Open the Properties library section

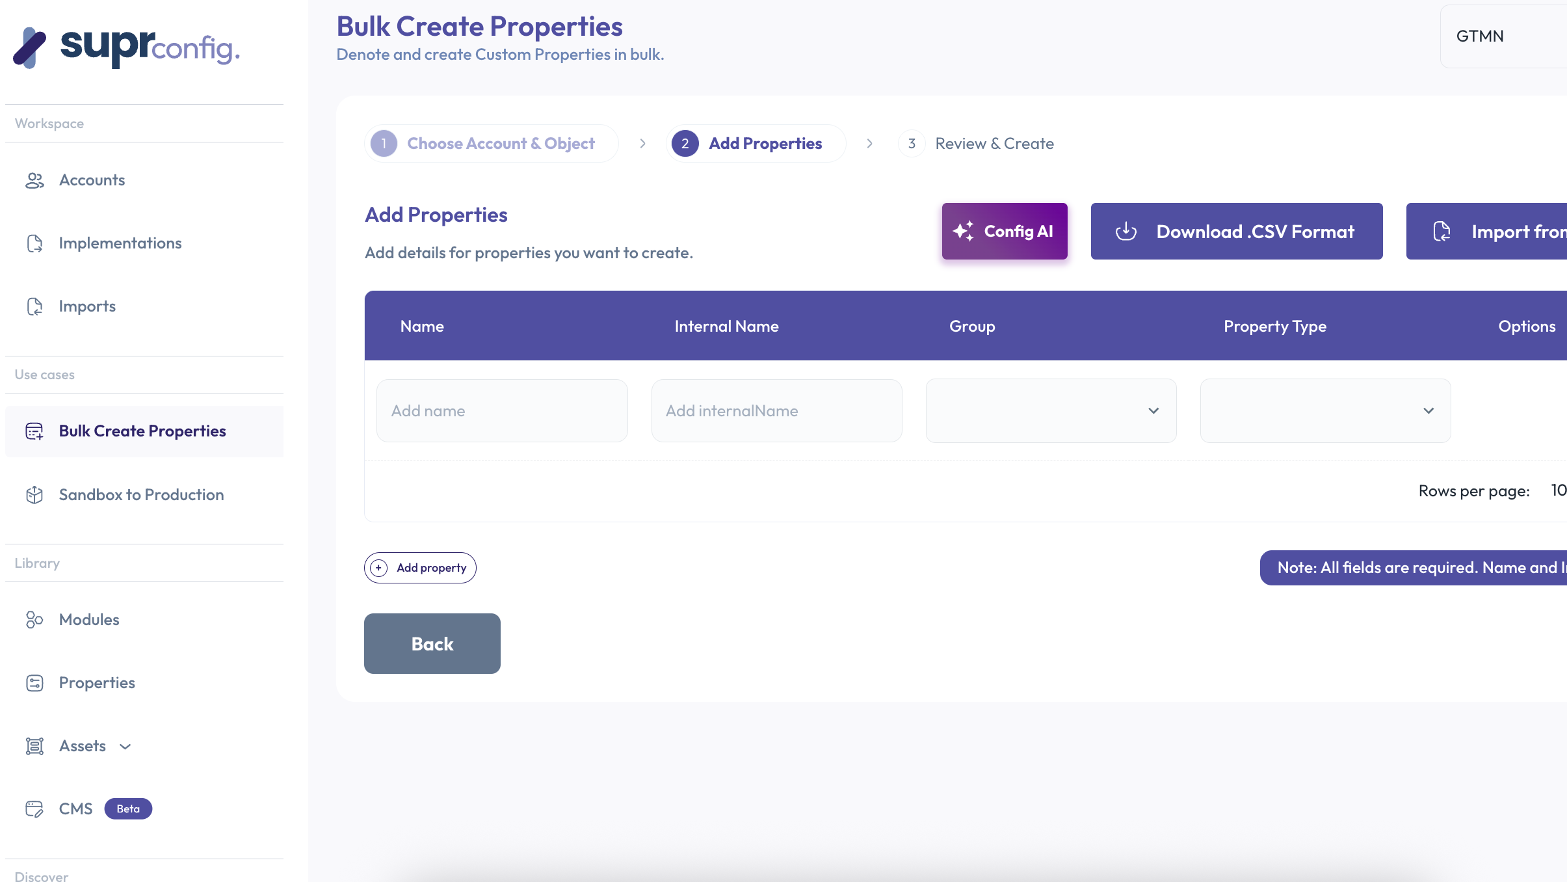click(x=97, y=682)
